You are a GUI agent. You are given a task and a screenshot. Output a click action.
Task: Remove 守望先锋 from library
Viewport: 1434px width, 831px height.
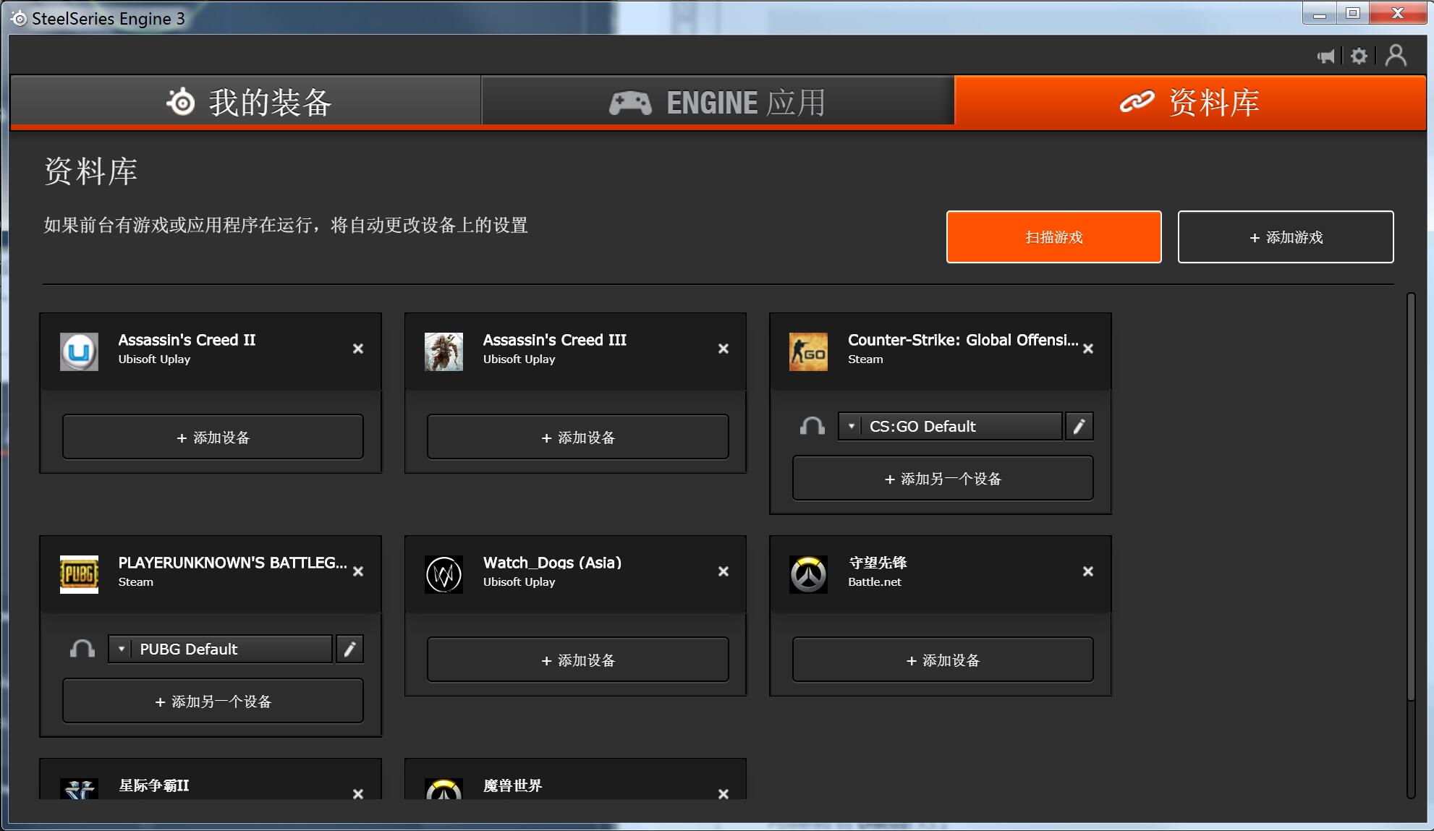click(x=1088, y=571)
